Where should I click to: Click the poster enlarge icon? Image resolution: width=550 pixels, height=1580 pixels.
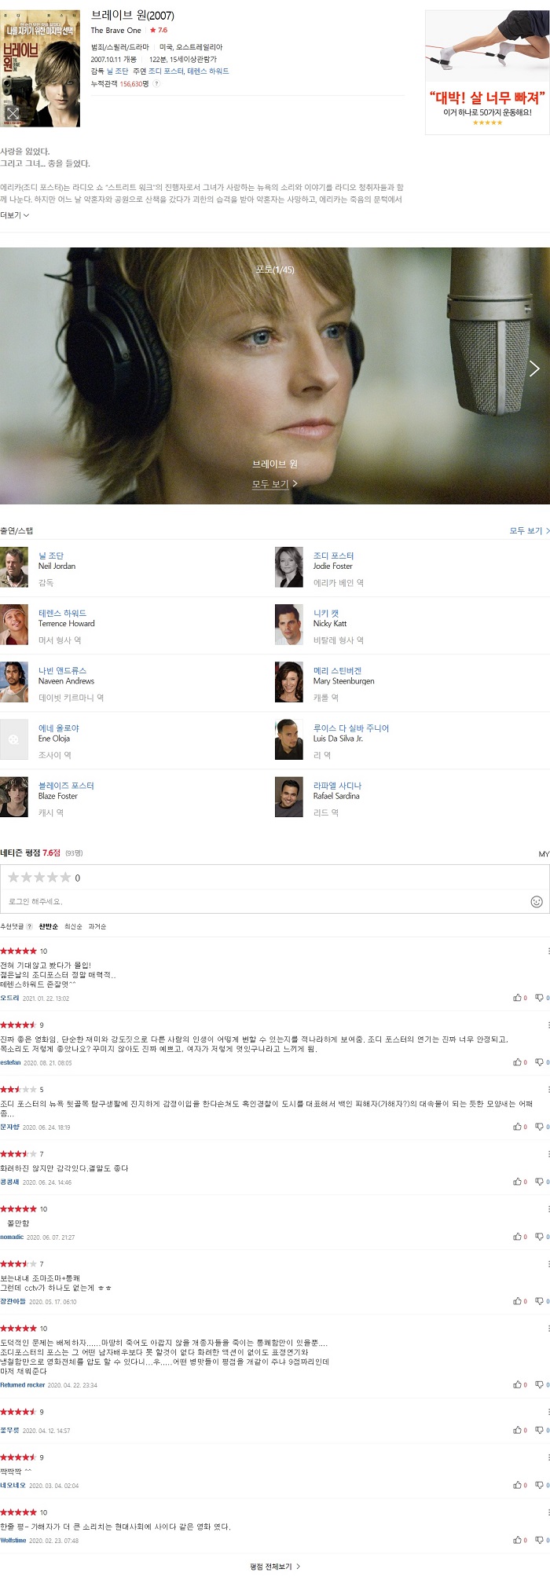point(13,113)
